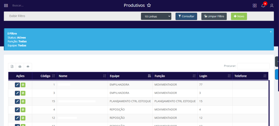Toggle column visibility with eye icon
The height and width of the screenshot is (126, 279).
[28, 66]
